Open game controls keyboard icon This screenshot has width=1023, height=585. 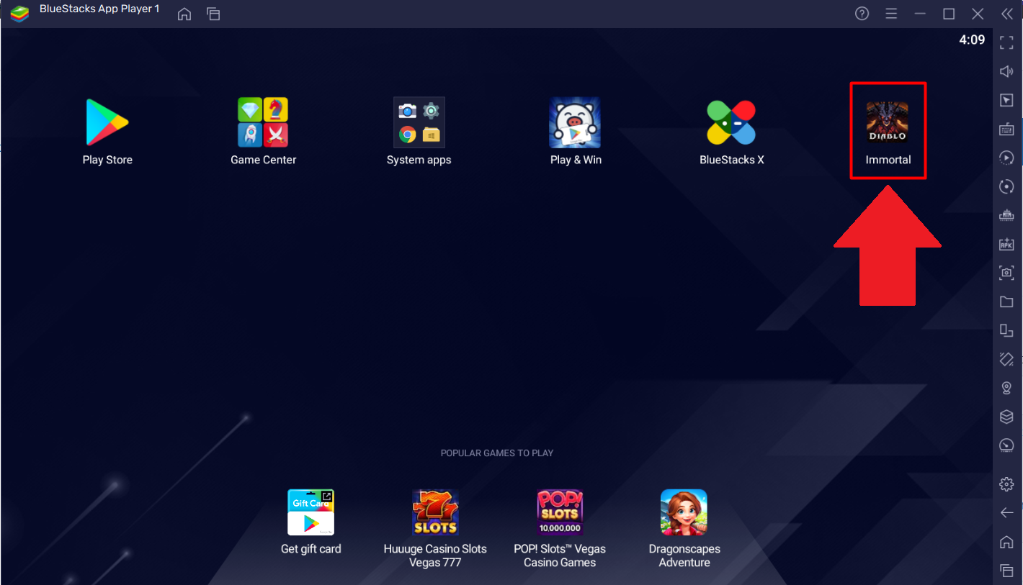pos(1006,129)
